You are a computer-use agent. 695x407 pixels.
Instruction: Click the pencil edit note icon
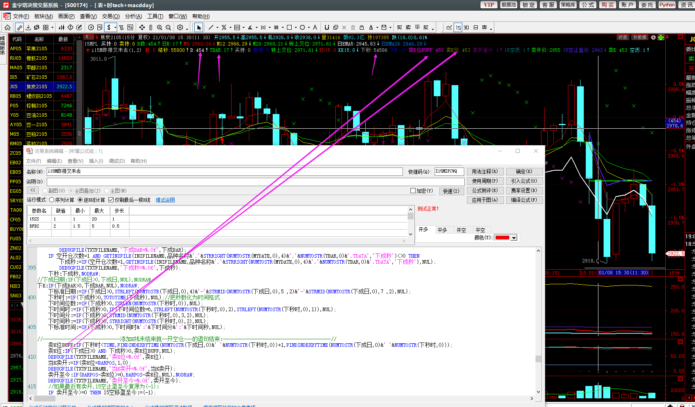point(79,27)
